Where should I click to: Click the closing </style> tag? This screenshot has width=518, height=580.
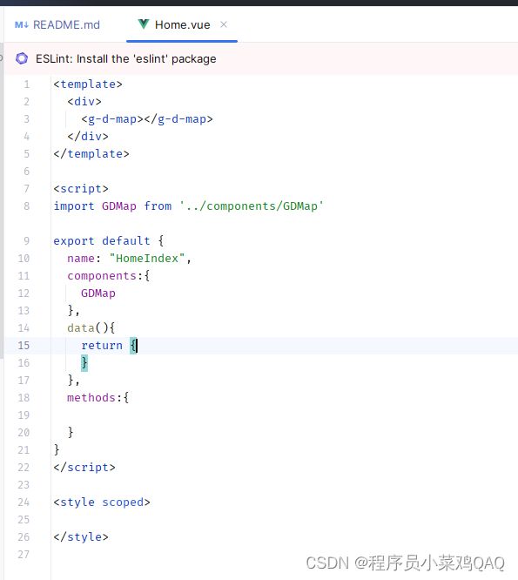[x=81, y=536]
